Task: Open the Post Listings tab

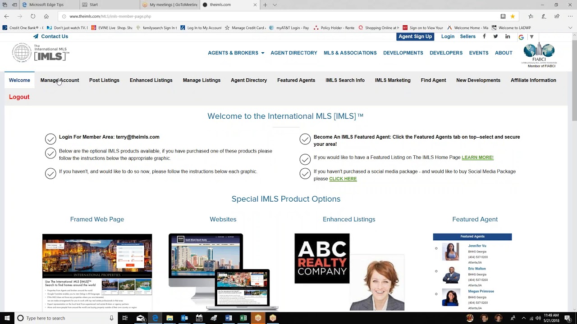Action: 104,80
